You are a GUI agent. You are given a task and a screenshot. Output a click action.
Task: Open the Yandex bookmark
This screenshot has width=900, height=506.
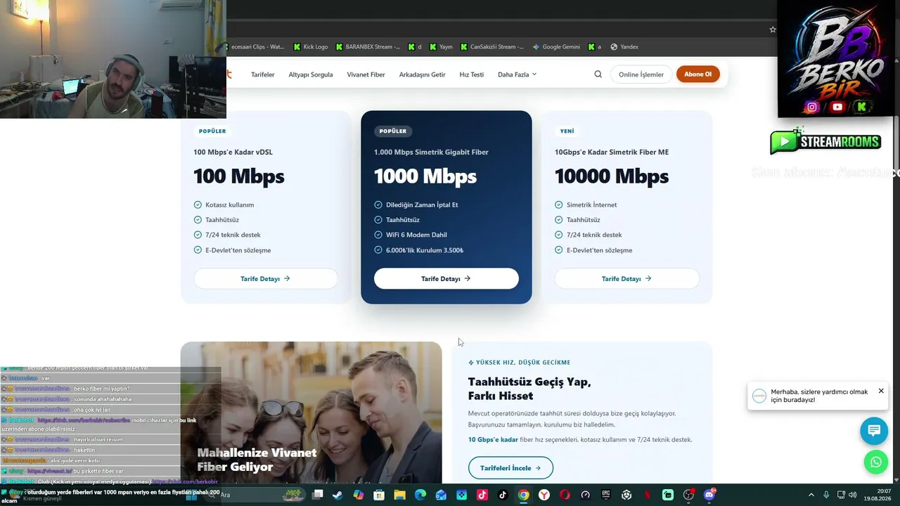[624, 47]
